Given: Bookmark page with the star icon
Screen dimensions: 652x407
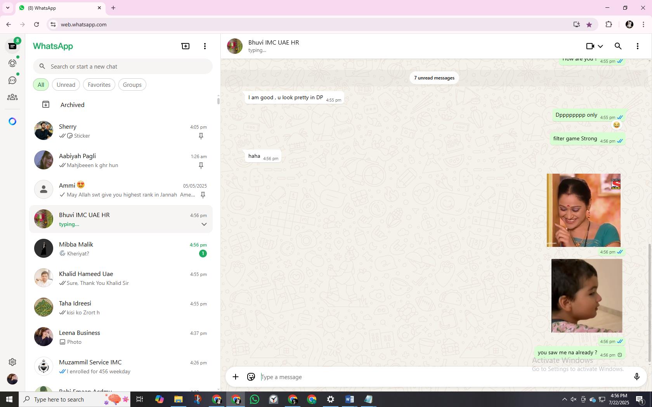Looking at the screenshot, I should coord(589,24).
